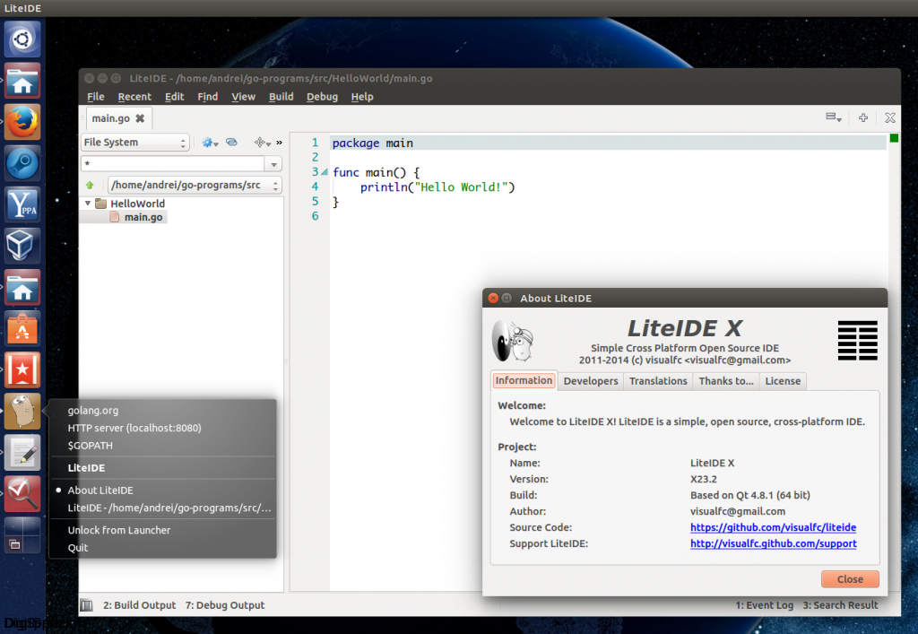This screenshot has width=918, height=634.
Task: Go up one directory with the green arrow icon
Action: [x=90, y=185]
